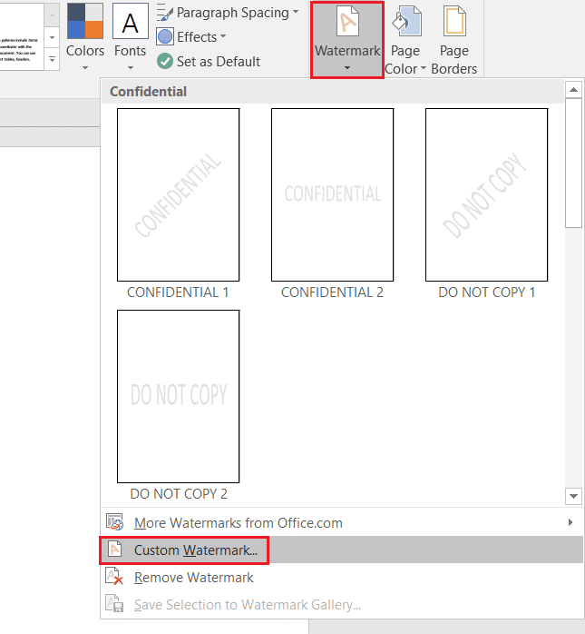This screenshot has height=634, width=585.
Task: Click Save Selection to Watermark Gallery entry
Action: click(342, 605)
